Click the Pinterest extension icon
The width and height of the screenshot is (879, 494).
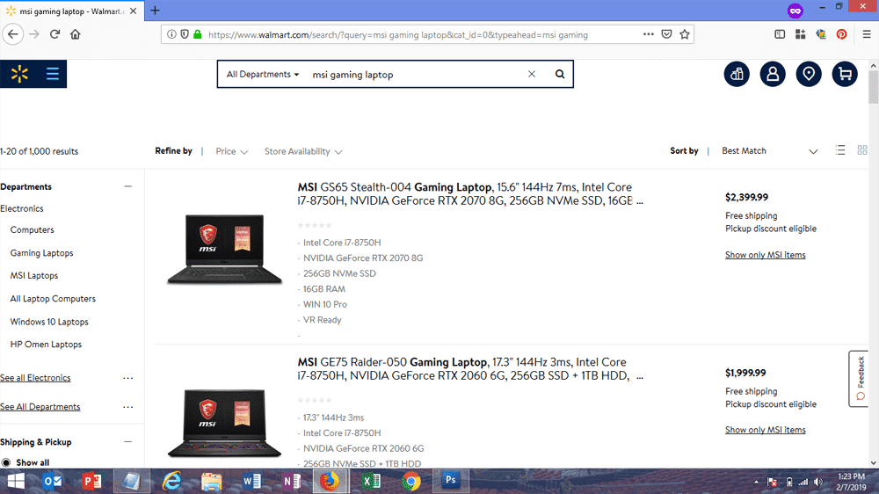click(841, 34)
